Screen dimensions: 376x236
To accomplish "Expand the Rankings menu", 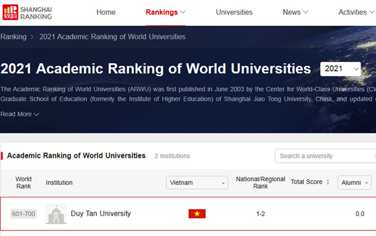I will pyautogui.click(x=165, y=12).
